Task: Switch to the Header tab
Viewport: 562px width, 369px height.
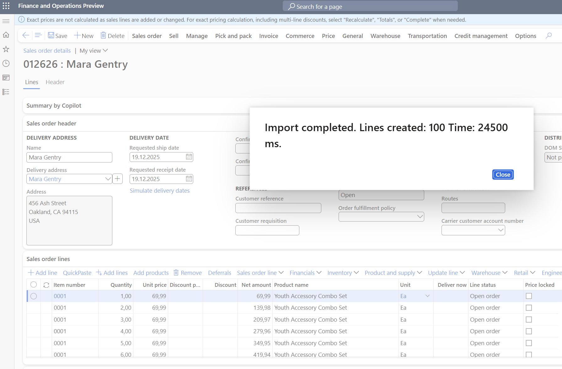Action: pos(55,82)
